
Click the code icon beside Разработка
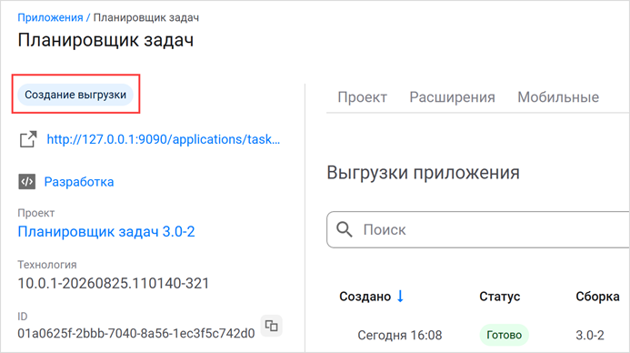[x=27, y=182]
